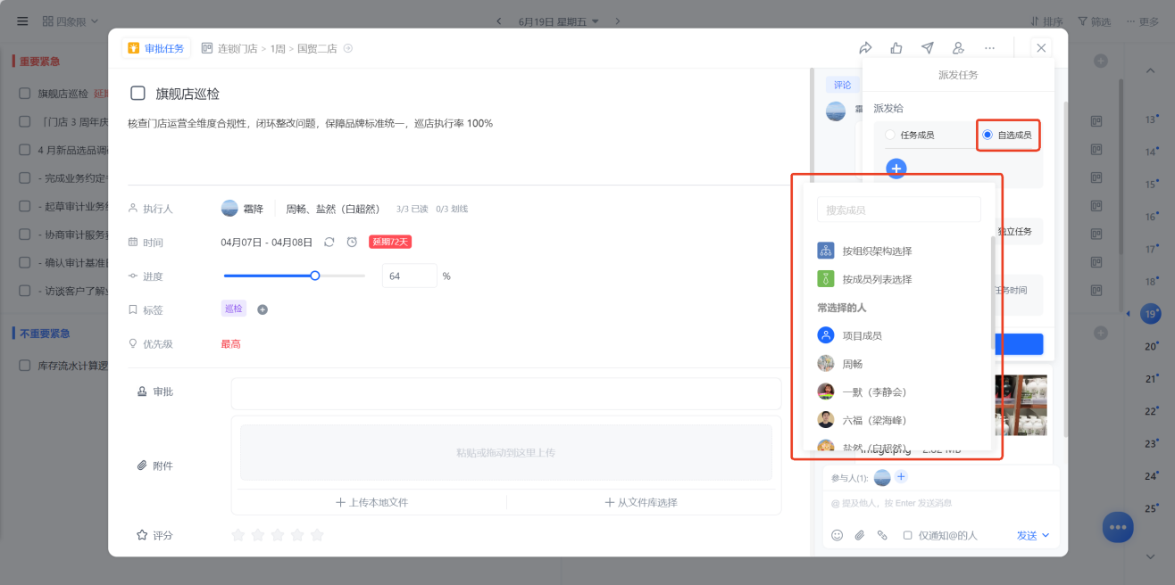Tick checkbox for 库存流水计算逻 task
The width and height of the screenshot is (1175, 585).
(25, 365)
